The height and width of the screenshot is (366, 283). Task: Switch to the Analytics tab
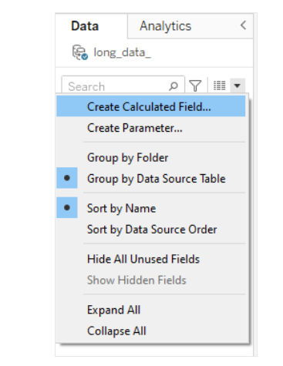(x=166, y=26)
